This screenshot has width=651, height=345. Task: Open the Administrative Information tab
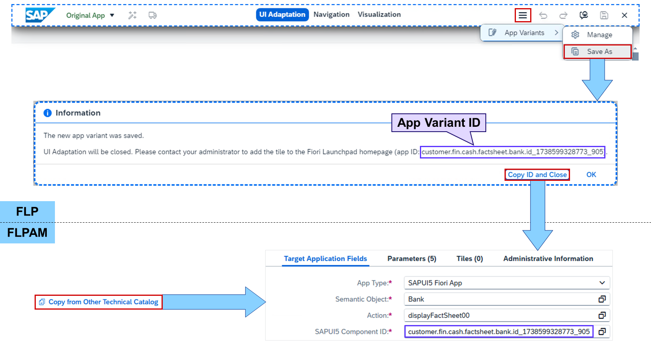point(548,259)
